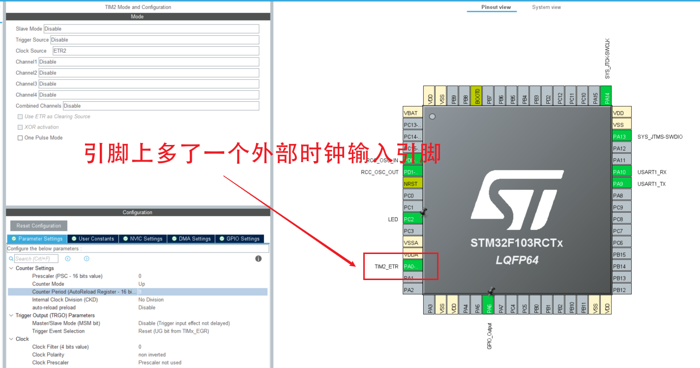This screenshot has width=700, height=368.
Task: Select Clock Prescaler not used value
Action: pyautogui.click(x=160, y=363)
